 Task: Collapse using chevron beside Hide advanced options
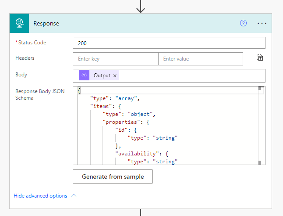[74, 195]
